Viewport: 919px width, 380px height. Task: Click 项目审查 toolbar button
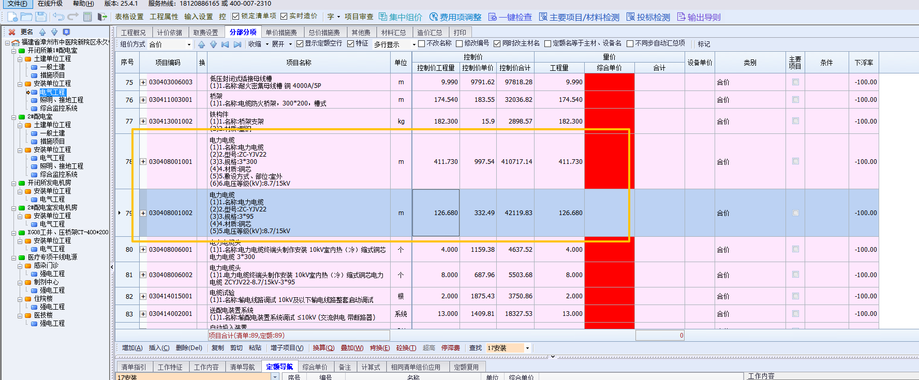click(359, 17)
